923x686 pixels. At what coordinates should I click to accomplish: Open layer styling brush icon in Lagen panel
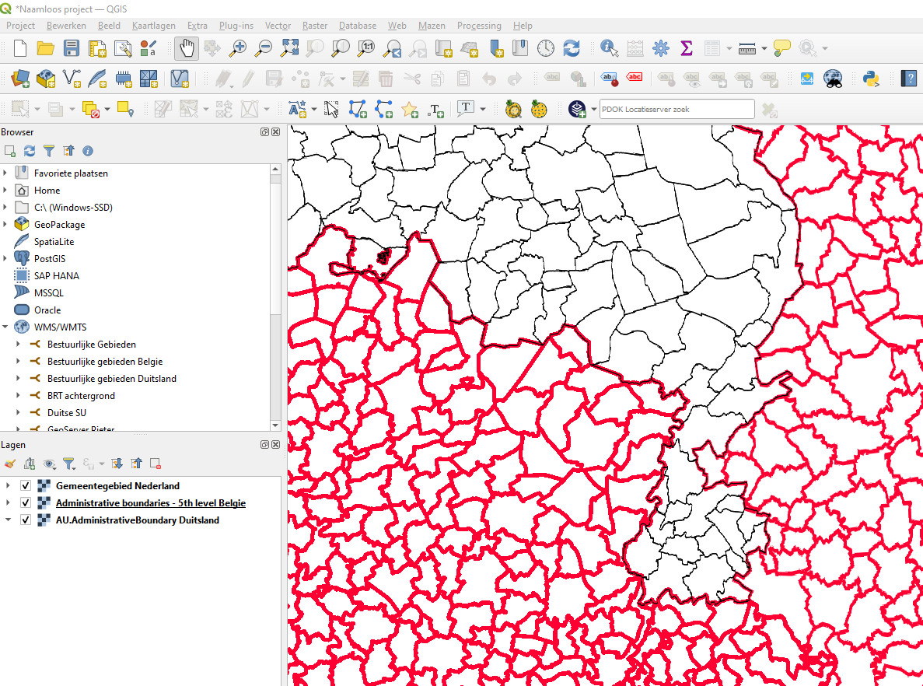point(10,464)
